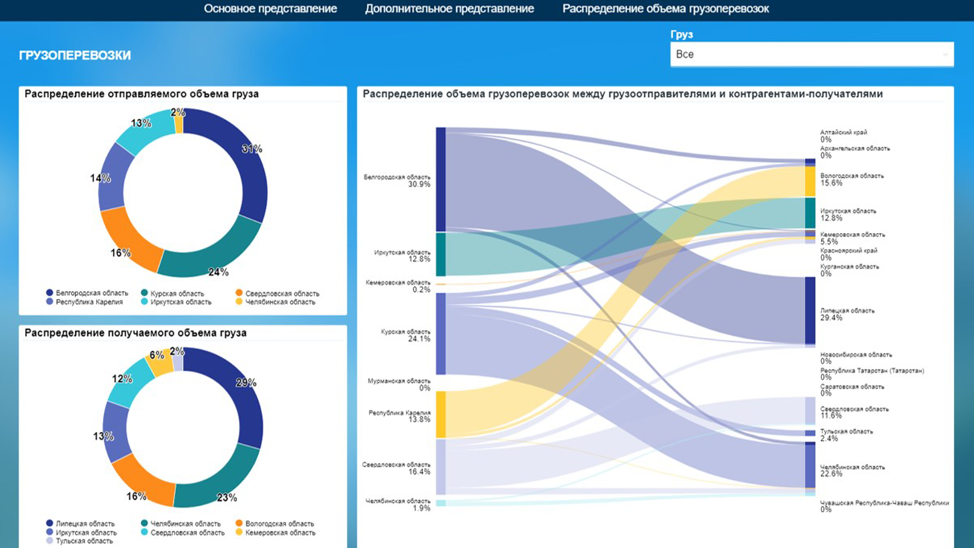Click the dropdown arrow in Груз filter
974x548 pixels.
(946, 54)
